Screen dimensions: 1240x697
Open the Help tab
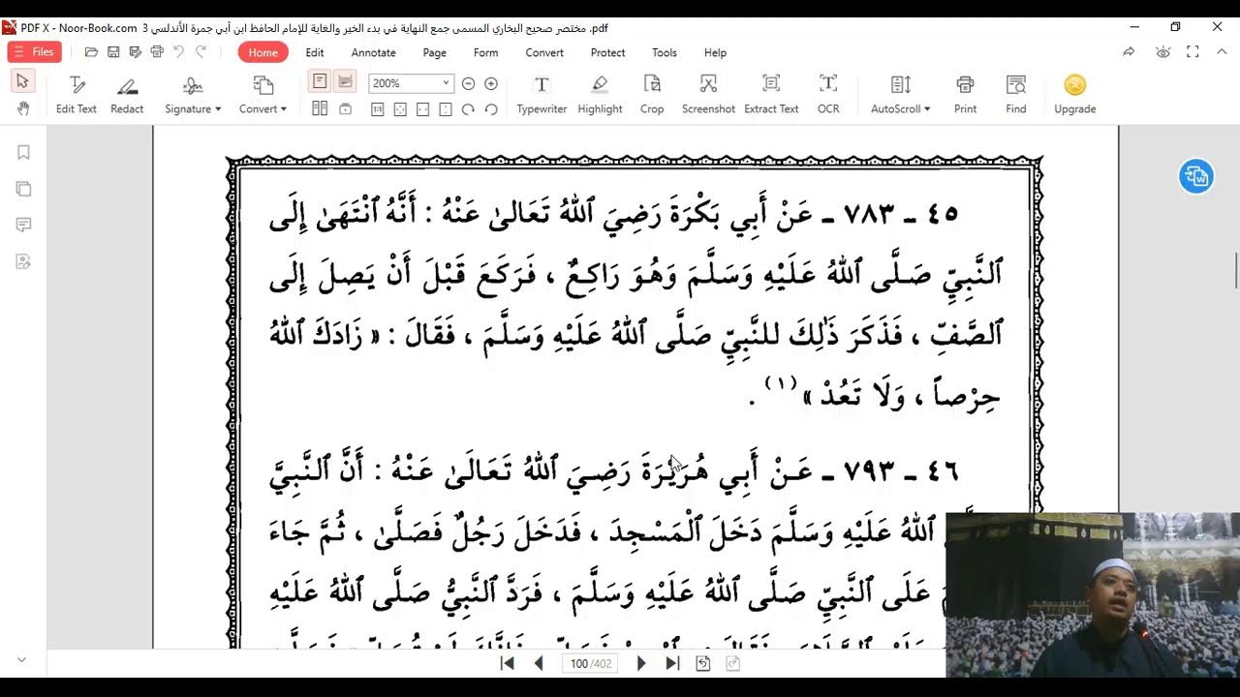tap(715, 52)
